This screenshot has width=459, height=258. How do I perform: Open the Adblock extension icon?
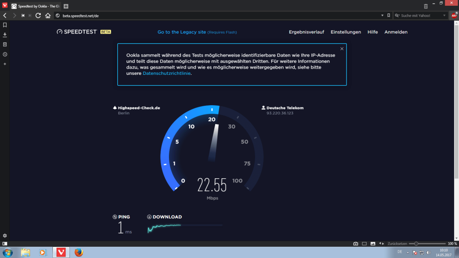tap(454, 16)
